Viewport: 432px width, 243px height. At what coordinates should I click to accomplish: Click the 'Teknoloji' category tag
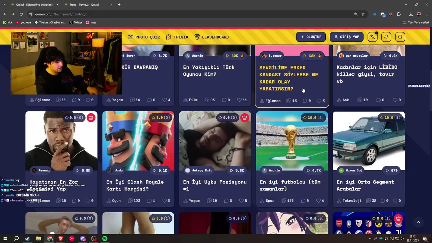349,200
